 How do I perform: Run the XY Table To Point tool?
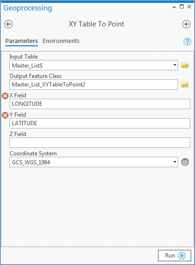175,256
